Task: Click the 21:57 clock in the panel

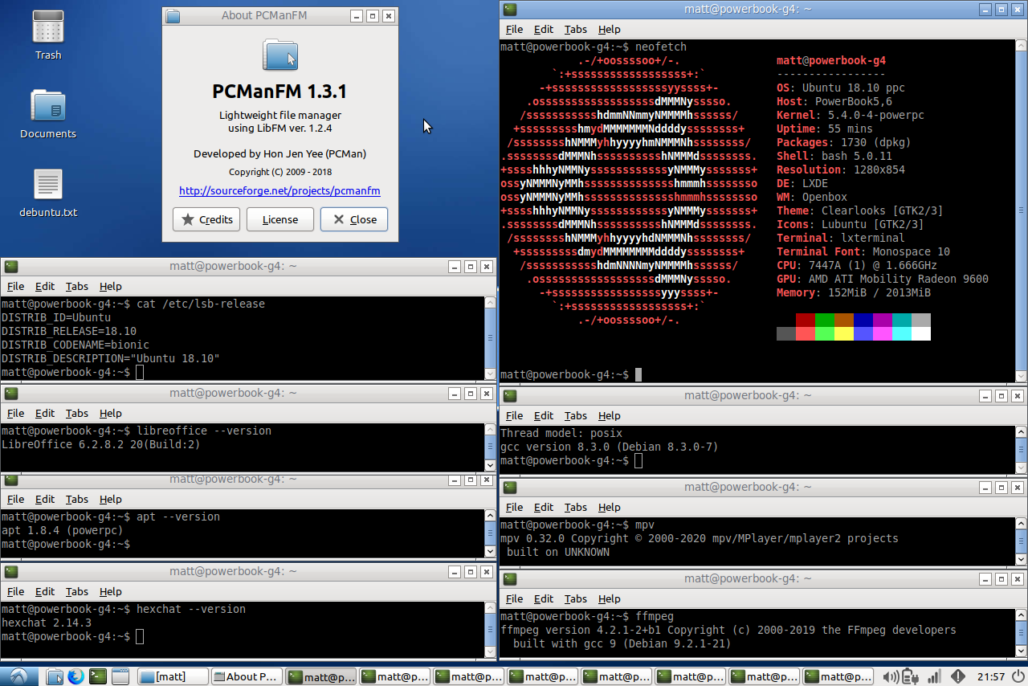Action: coord(991,676)
